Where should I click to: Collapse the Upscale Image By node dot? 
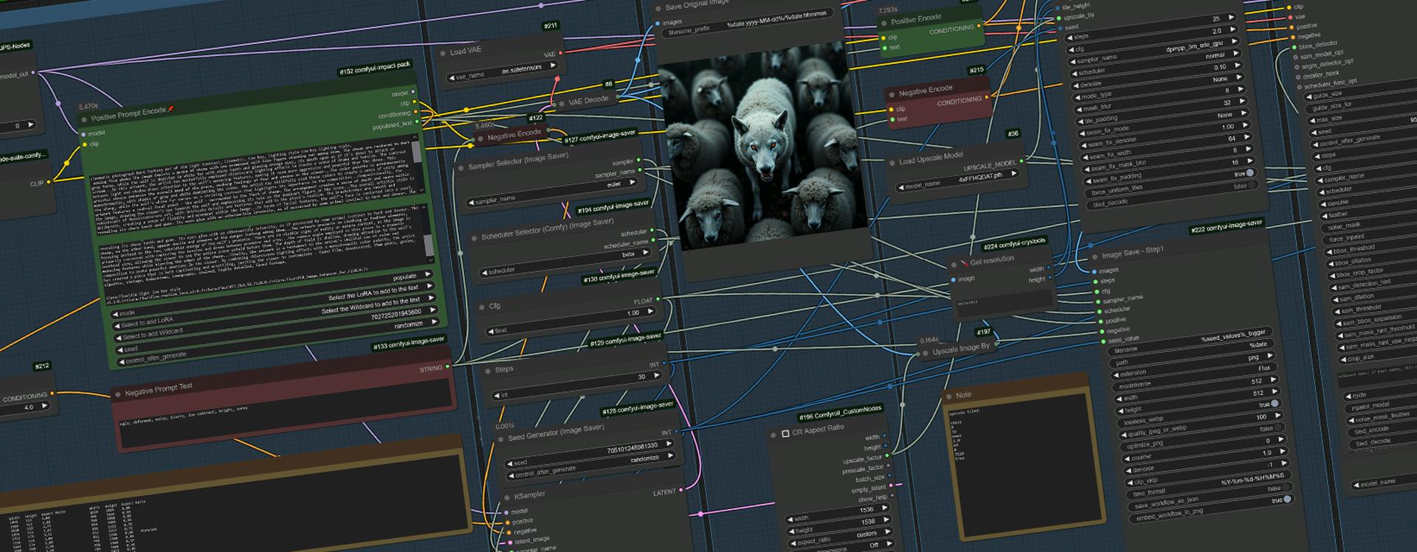[x=925, y=354]
